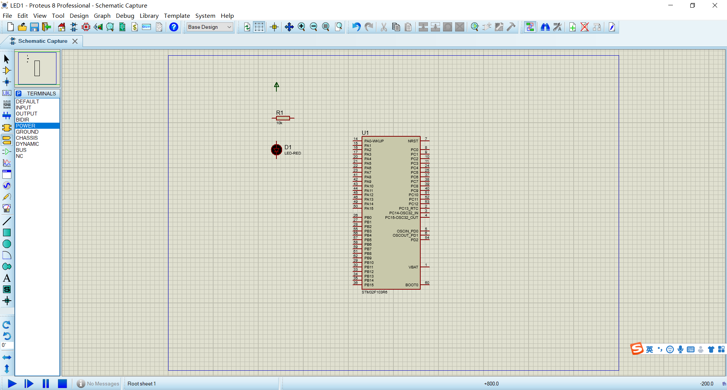Click the X-Mirror horizontal flip icon

coord(6,357)
